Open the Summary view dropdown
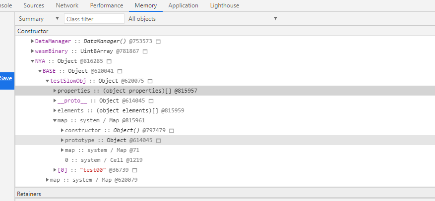This screenshot has width=435, height=201. coord(39,19)
